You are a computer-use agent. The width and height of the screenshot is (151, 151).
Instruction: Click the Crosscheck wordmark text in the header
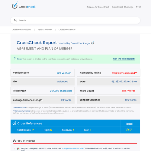(x=27, y=7)
